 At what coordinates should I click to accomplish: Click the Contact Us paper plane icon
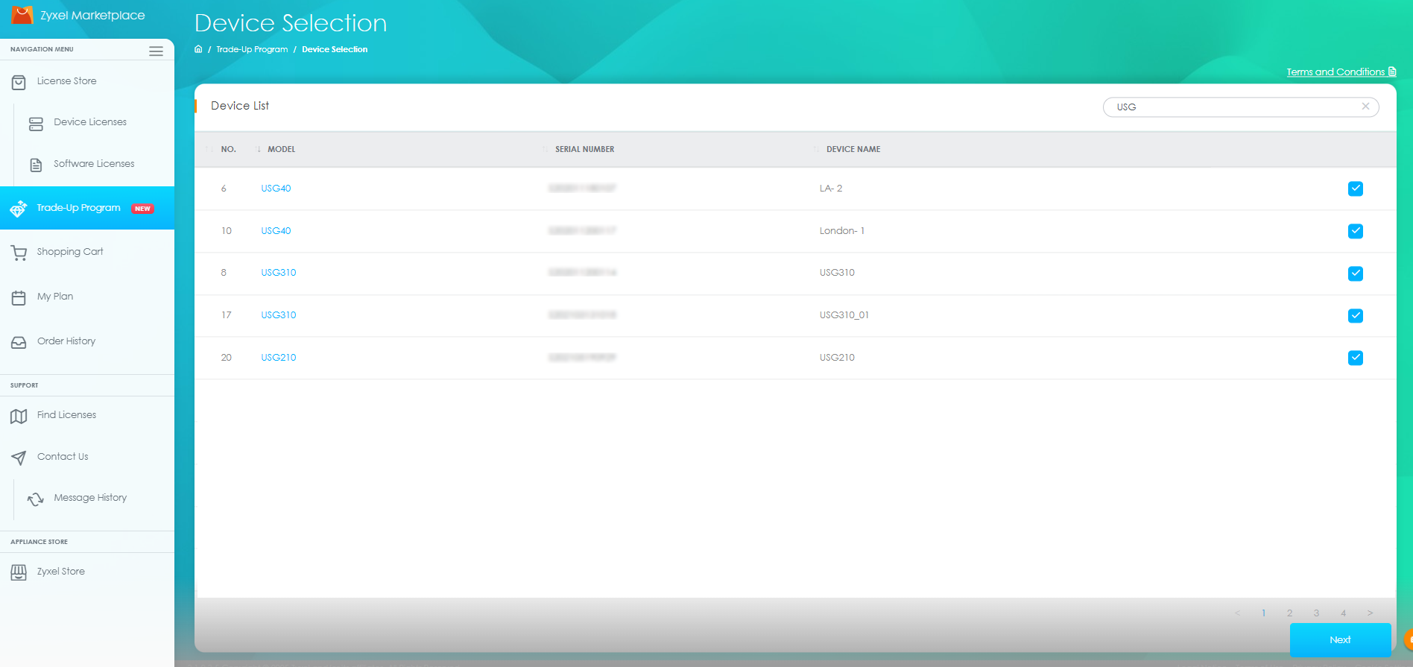19,458
